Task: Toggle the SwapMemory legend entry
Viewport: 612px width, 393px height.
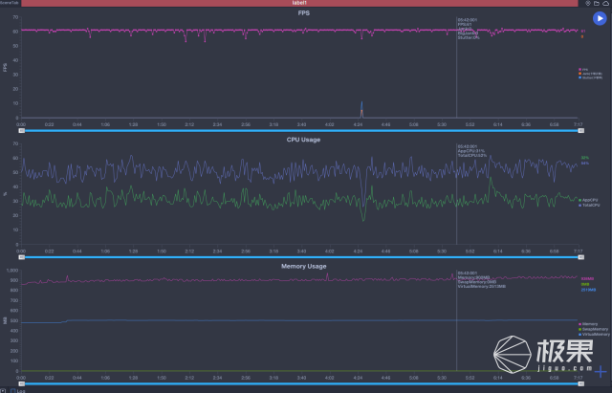Action: (589, 329)
